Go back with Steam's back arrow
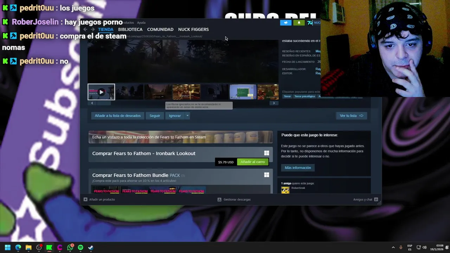Screen dimensions: 450x253 point(85,30)
